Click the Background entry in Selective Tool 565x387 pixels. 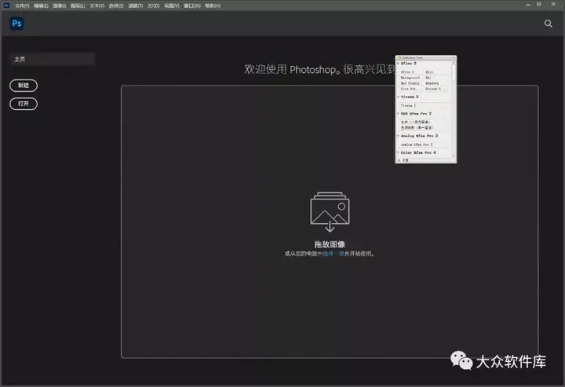click(410, 78)
